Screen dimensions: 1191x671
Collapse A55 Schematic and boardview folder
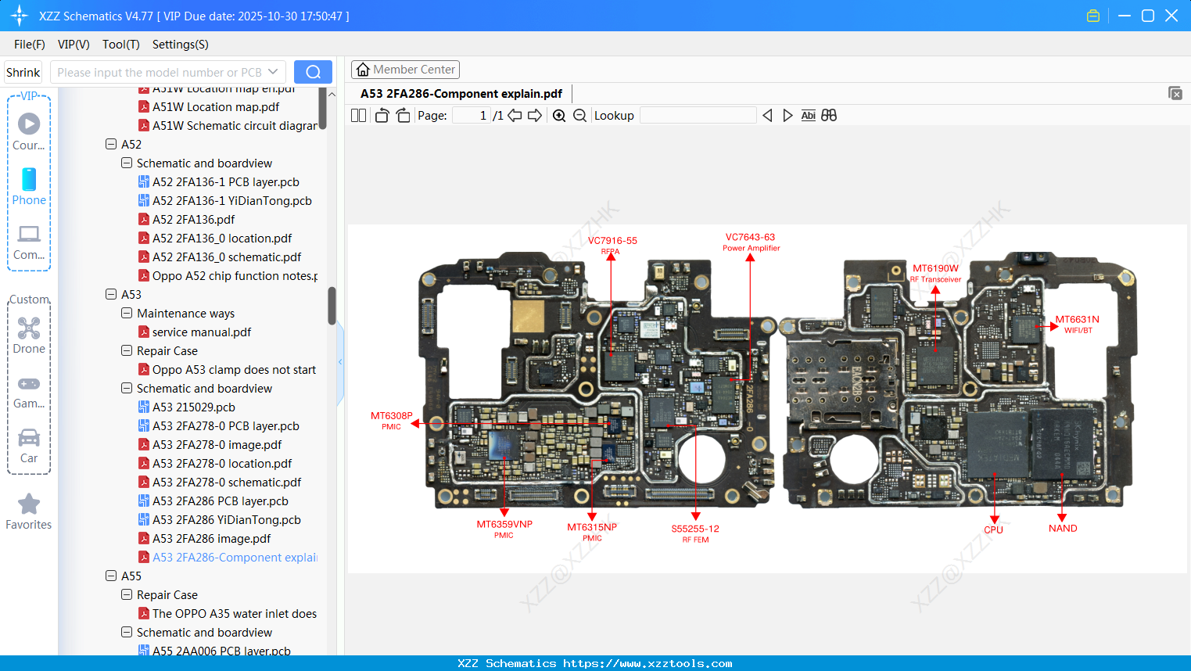click(x=127, y=633)
